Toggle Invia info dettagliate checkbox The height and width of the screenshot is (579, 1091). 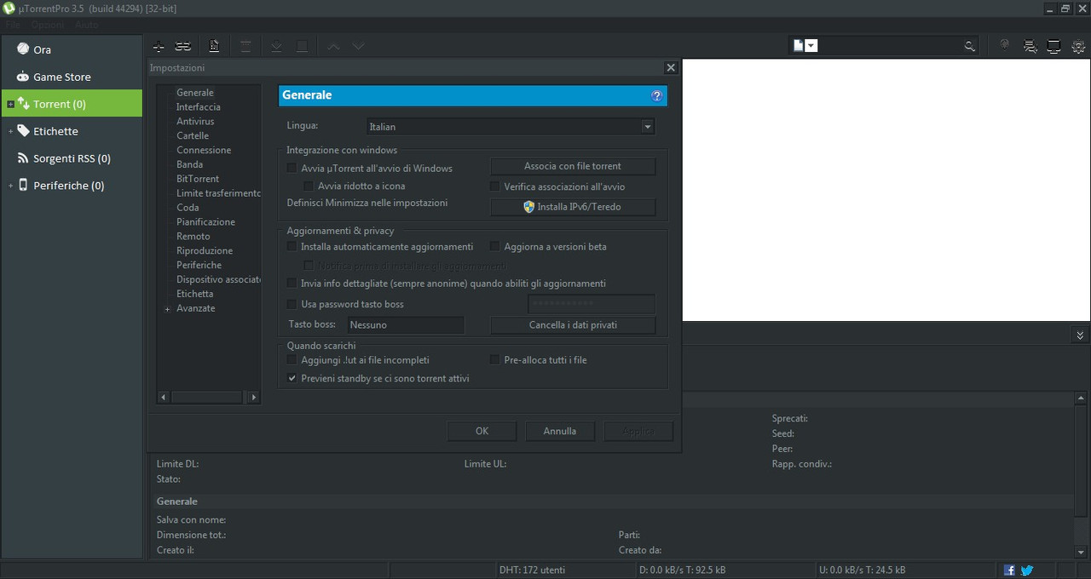(x=292, y=283)
